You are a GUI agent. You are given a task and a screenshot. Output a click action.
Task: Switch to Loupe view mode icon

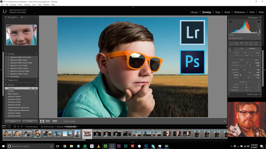(42, 121)
